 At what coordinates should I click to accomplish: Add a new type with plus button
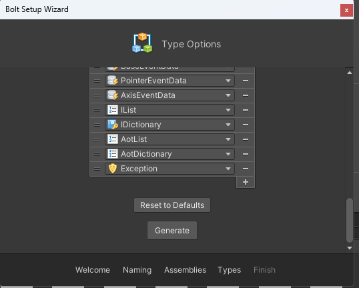[246, 182]
